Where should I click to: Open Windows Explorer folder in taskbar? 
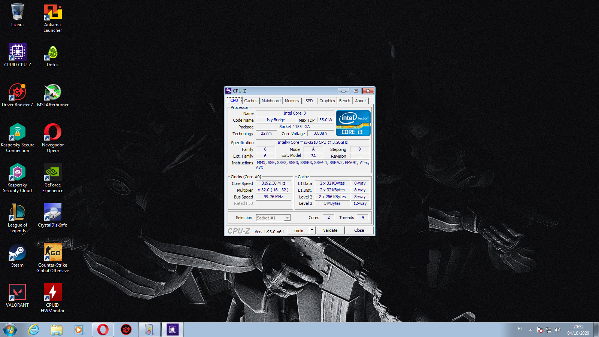tap(57, 330)
